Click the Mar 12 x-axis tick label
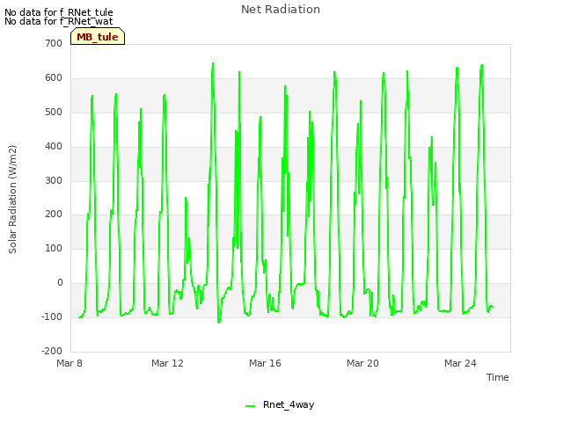Screen dimensions: 563x422 (x=167, y=363)
